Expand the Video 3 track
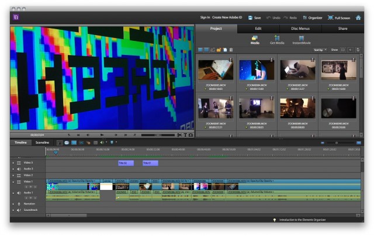This screenshot has height=236, width=374. coord(13,163)
